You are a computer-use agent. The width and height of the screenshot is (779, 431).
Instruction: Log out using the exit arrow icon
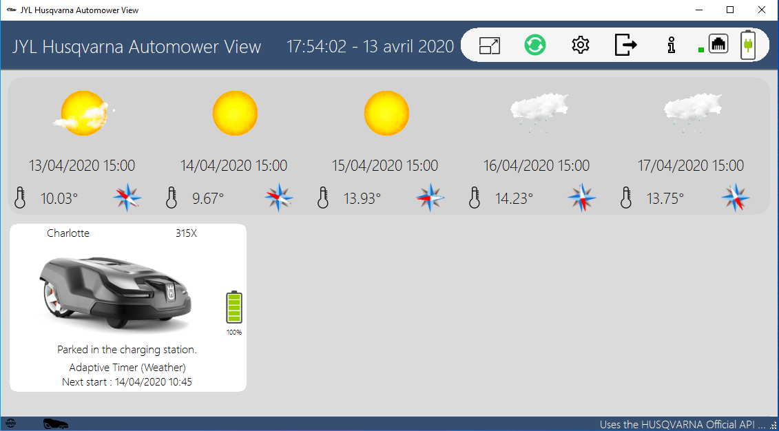pyautogui.click(x=625, y=45)
